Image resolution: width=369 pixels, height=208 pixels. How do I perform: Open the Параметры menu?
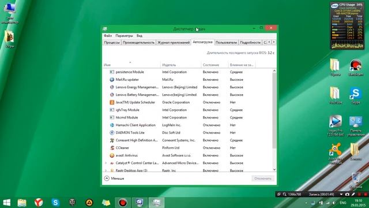(124, 36)
